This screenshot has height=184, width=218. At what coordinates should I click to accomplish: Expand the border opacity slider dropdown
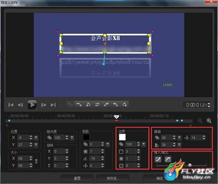click(x=143, y=144)
